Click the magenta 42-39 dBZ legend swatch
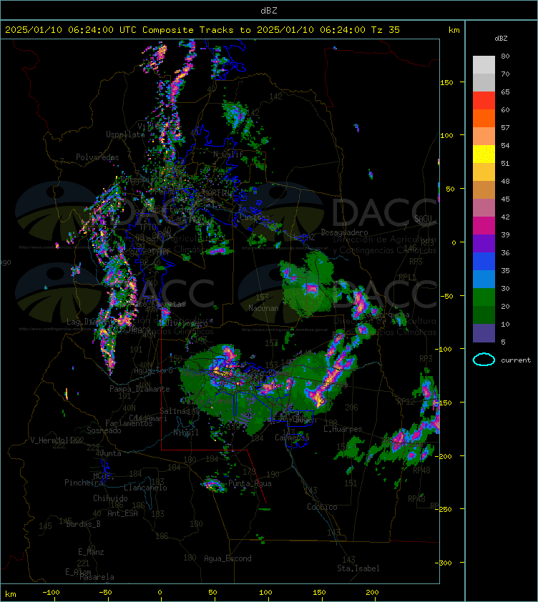The image size is (538, 602). coord(484,226)
